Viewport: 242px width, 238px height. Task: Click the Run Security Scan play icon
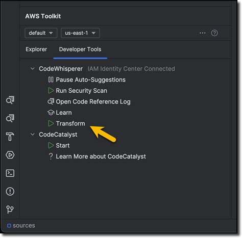(51, 91)
